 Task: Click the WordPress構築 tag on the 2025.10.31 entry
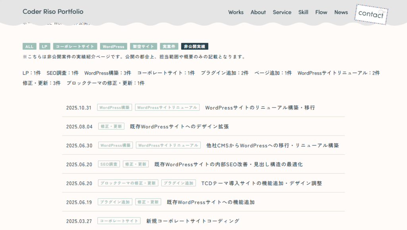tap(114, 107)
